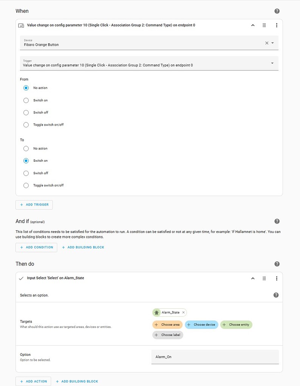Click the Add Condition button
Screen dimensions: 300x386
36,247
